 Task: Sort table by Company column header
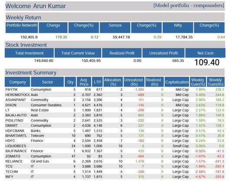pyautogui.click(x=17, y=82)
